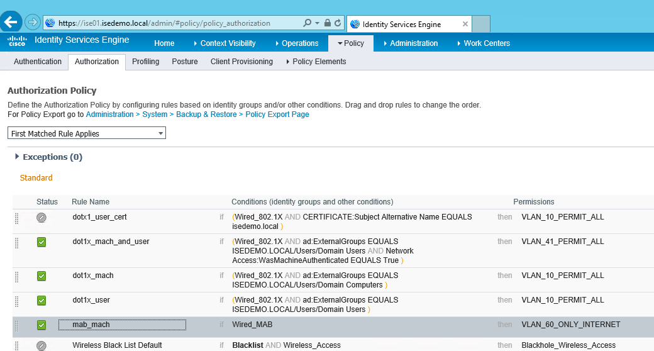654x351 pixels.
Task: Toggle enabled status of mab_mach rule
Action: (42, 325)
